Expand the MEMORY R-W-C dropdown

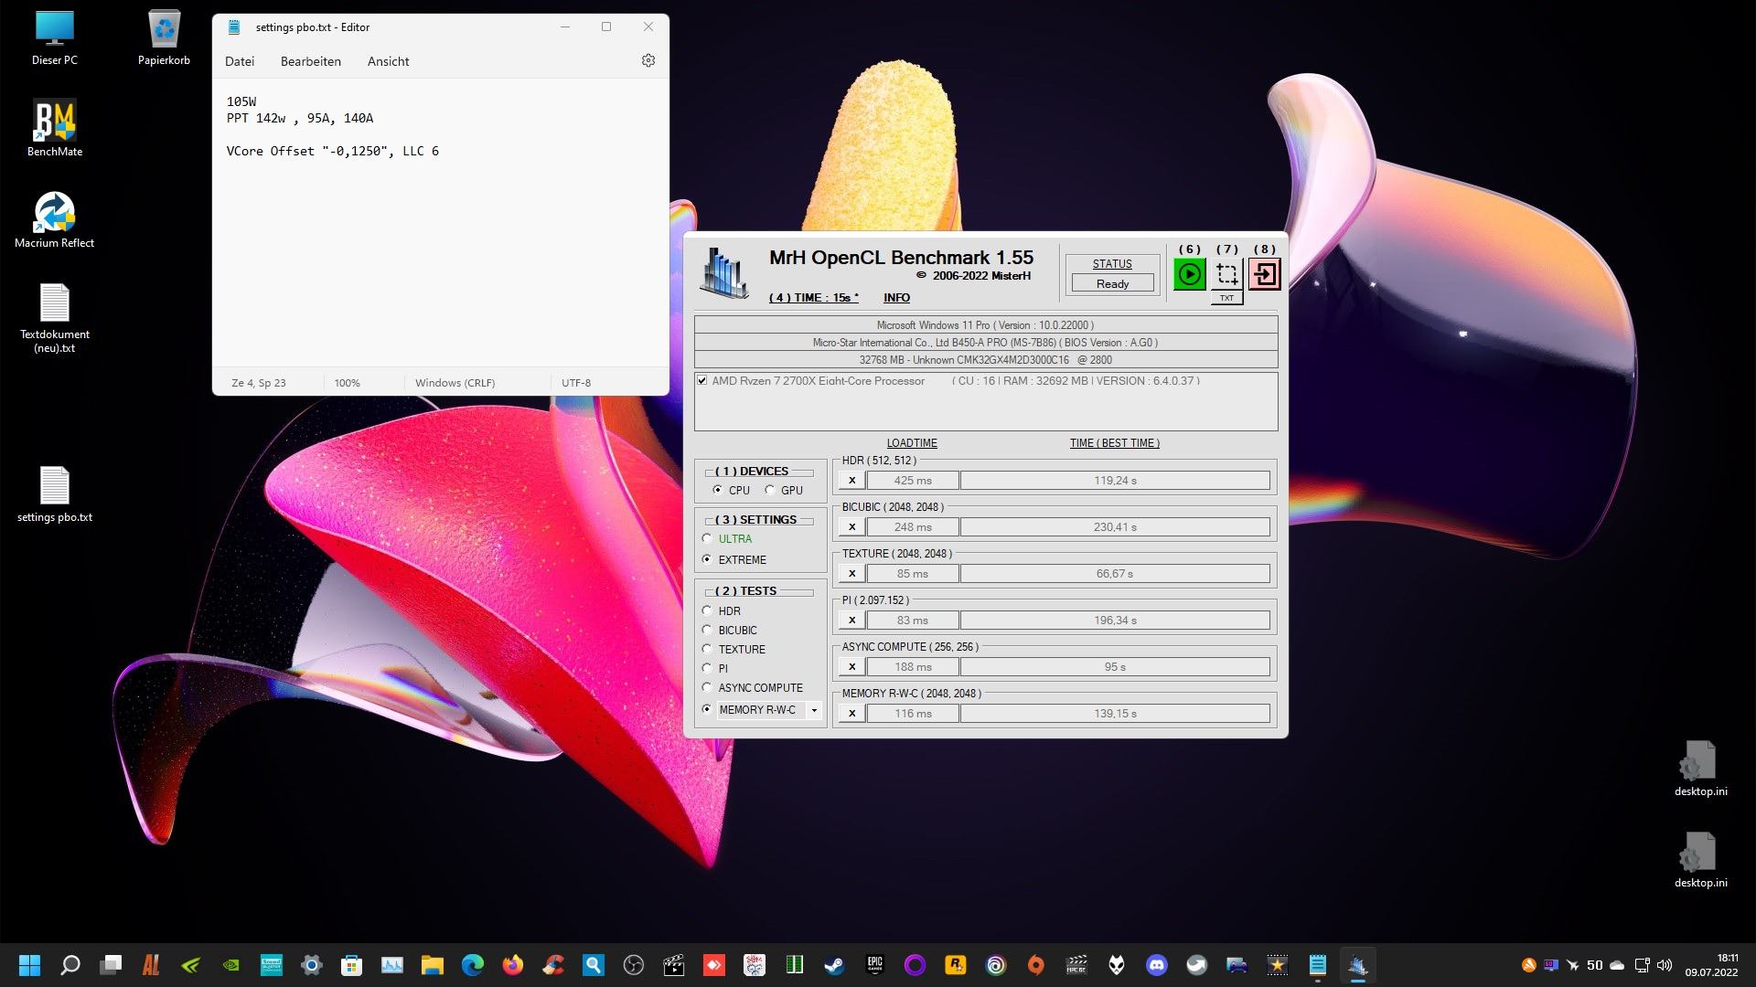814,710
